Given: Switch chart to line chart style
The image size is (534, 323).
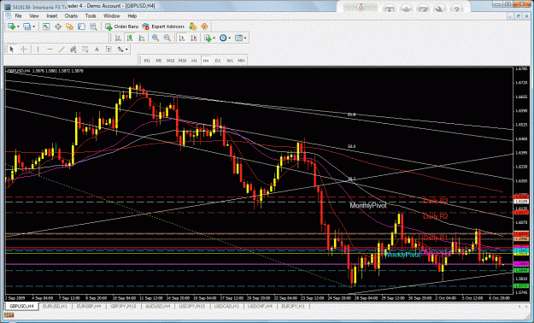Looking at the screenshot, I should 142,38.
